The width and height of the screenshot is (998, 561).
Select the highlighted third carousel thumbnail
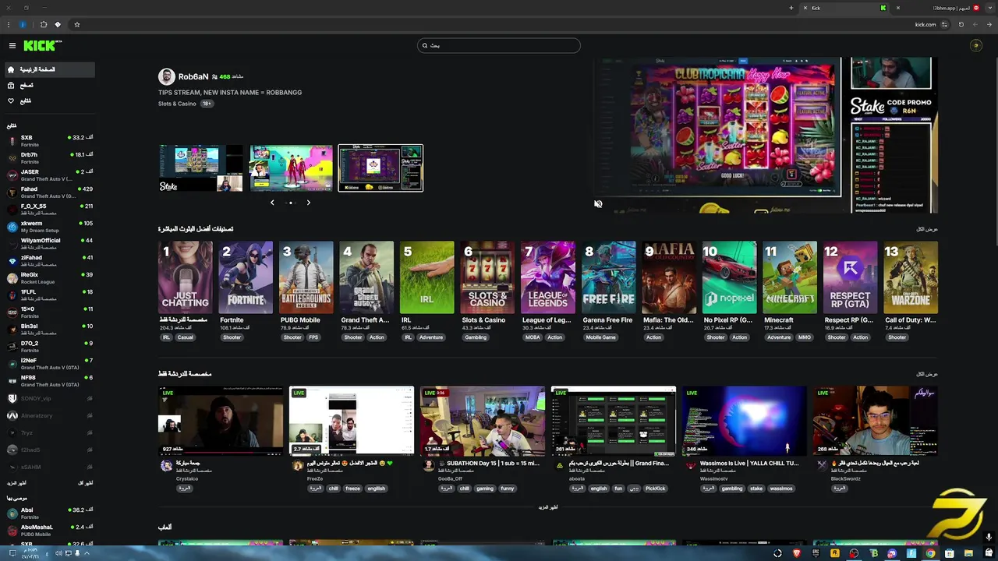click(380, 168)
